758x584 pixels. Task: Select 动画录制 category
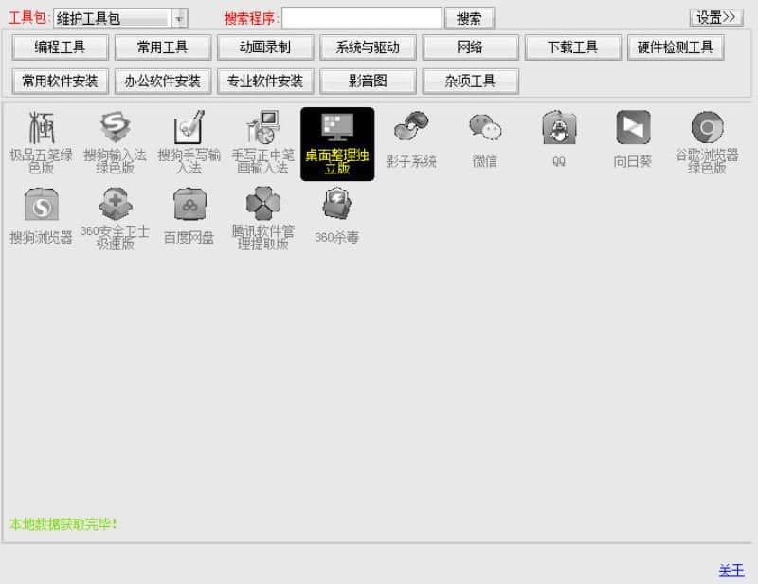click(x=265, y=47)
